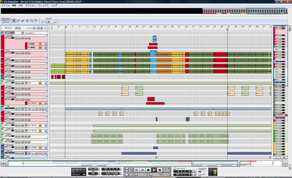Delete the LPF automation lane
The height and width of the screenshot is (178, 292).
pos(46,44)
